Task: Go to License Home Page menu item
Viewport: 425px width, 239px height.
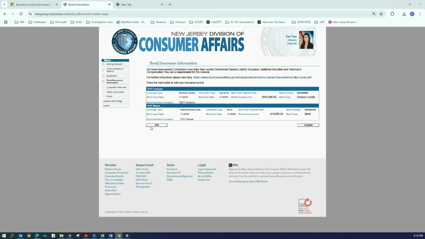Action: coord(113,101)
